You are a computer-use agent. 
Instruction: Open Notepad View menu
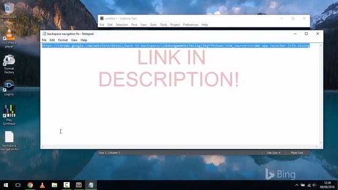tap(74, 40)
